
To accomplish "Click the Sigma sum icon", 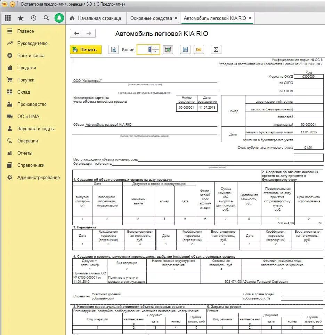I will (216, 49).
